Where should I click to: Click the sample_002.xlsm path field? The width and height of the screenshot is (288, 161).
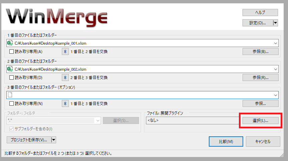point(142,69)
